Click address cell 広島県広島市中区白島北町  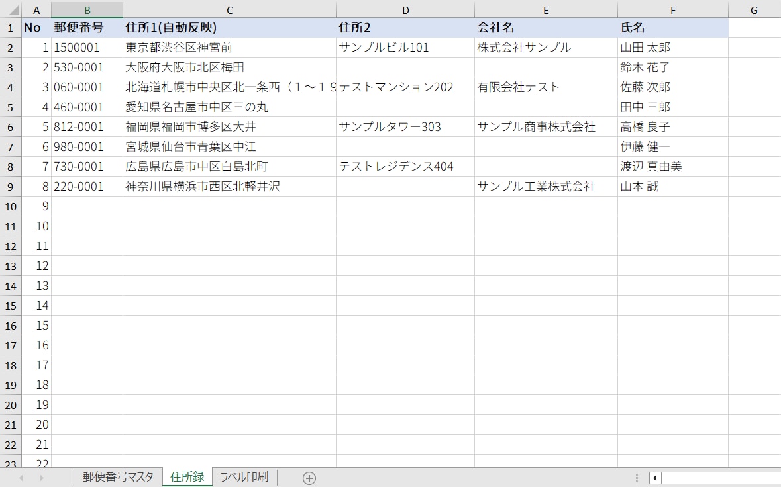[230, 167]
